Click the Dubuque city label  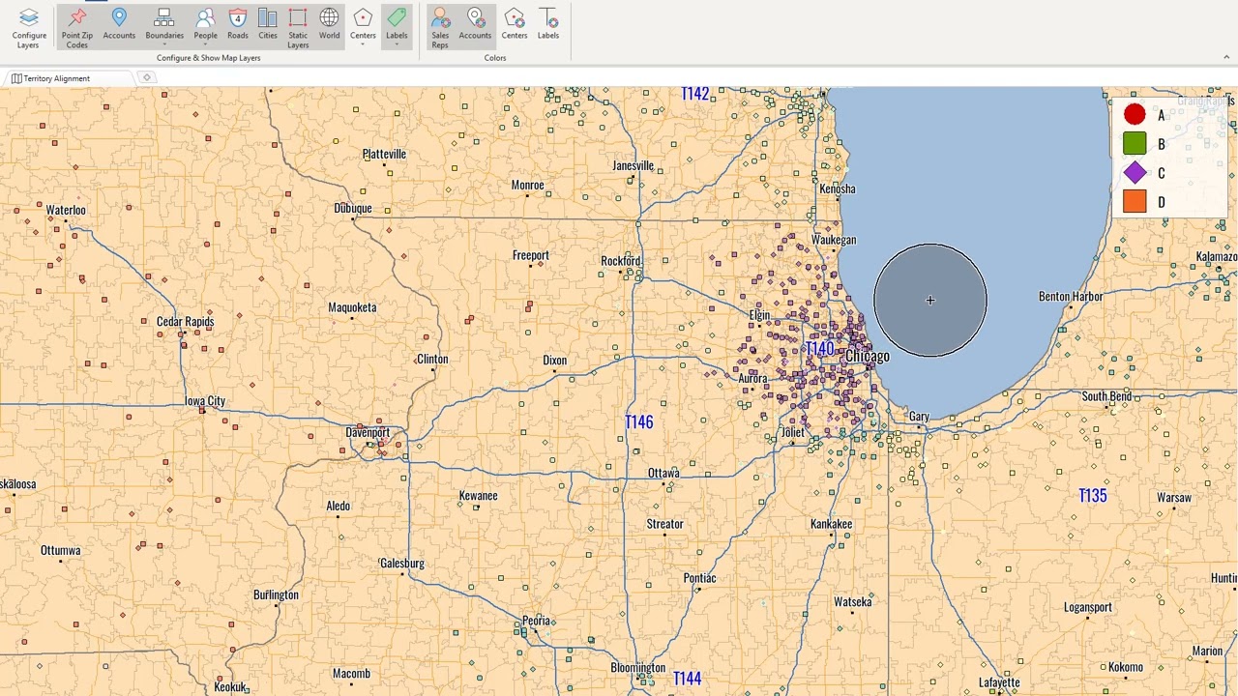(353, 209)
